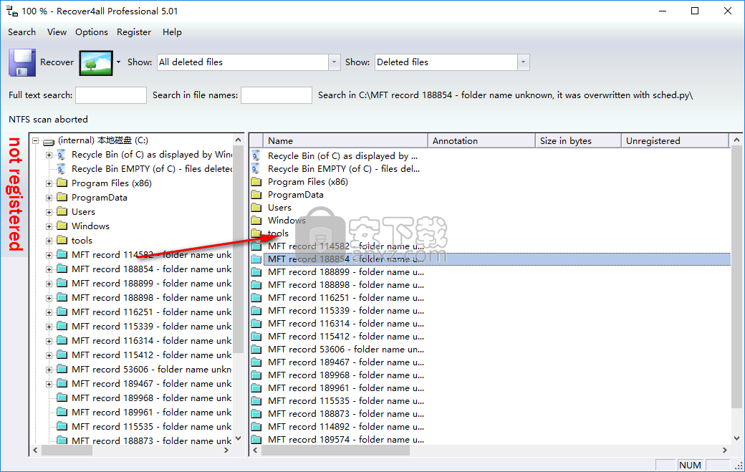Open the All deleted files dropdown
Viewport: 745px width, 472px height.
point(334,62)
